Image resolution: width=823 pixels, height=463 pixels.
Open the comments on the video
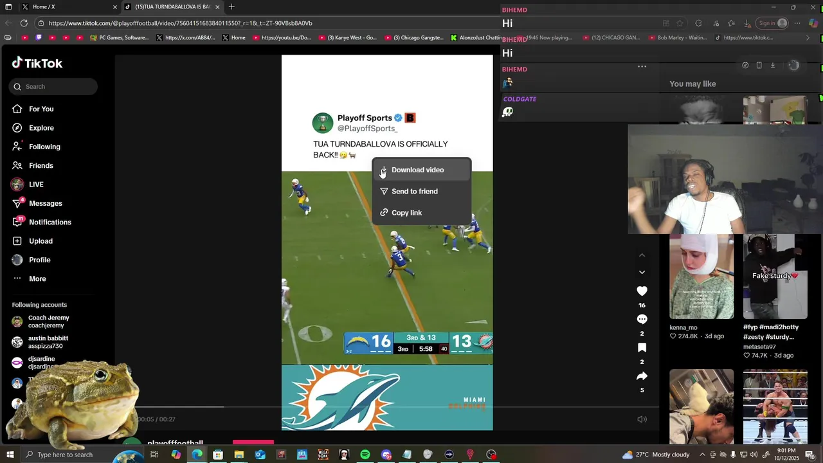[x=642, y=320]
